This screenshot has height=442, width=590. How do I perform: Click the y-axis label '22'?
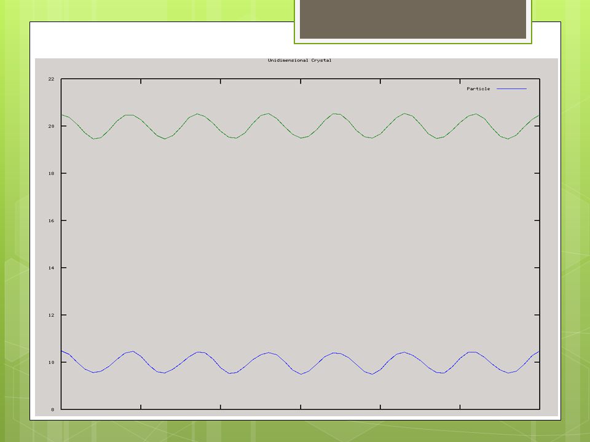click(x=51, y=79)
